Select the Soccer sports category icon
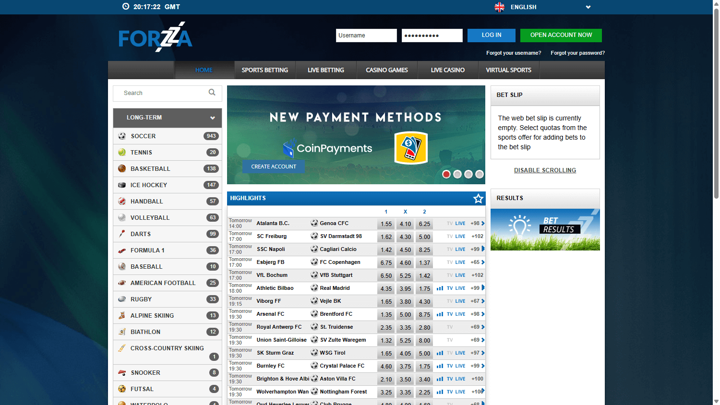 (x=122, y=136)
